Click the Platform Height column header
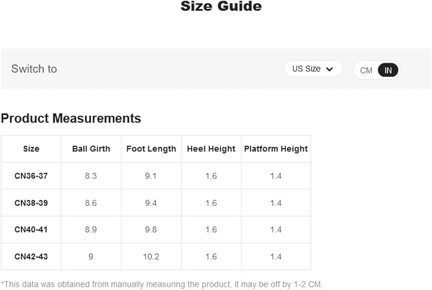432x290 pixels. (x=276, y=149)
